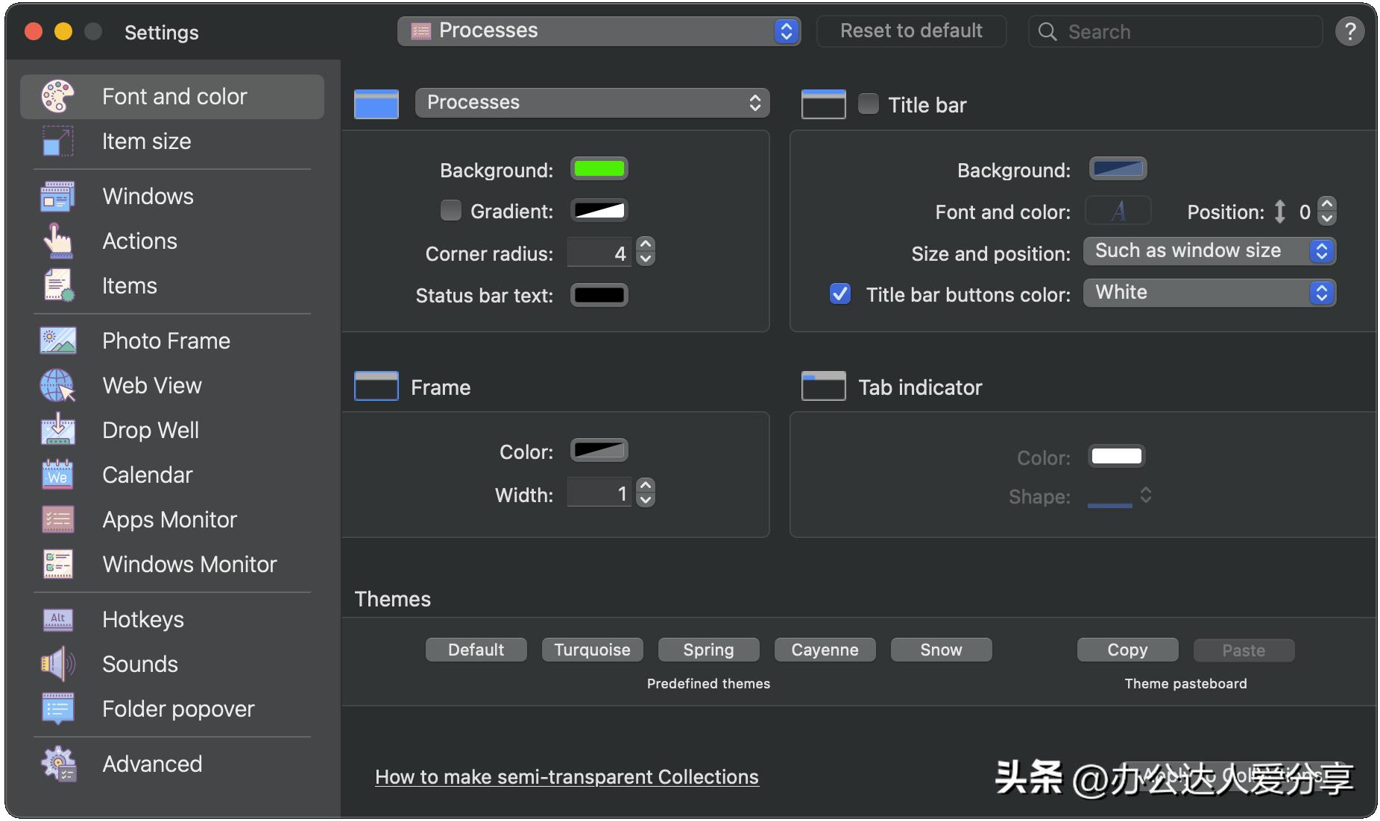Viewport: 1380px width, 821px height.
Task: Open the Web View globe icon
Action: tap(57, 385)
